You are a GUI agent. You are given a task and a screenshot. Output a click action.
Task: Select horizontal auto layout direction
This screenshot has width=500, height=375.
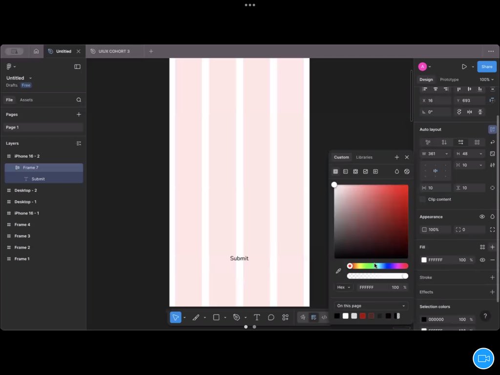(460, 142)
